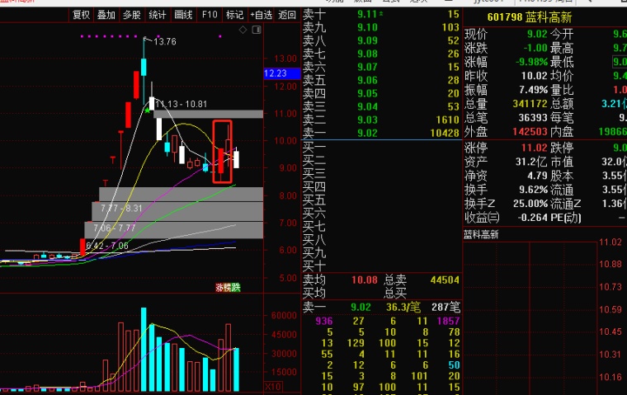This screenshot has height=395, width=627.
Task: Open the 叠加 overlay option
Action: 106,15
